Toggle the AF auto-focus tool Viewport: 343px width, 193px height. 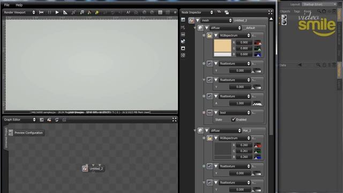click(129, 12)
